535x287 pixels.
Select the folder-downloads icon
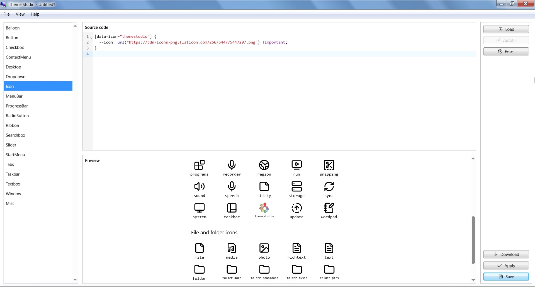point(264,269)
